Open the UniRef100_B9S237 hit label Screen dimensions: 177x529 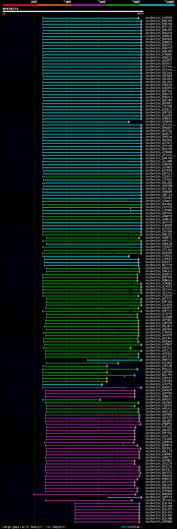(159, 369)
